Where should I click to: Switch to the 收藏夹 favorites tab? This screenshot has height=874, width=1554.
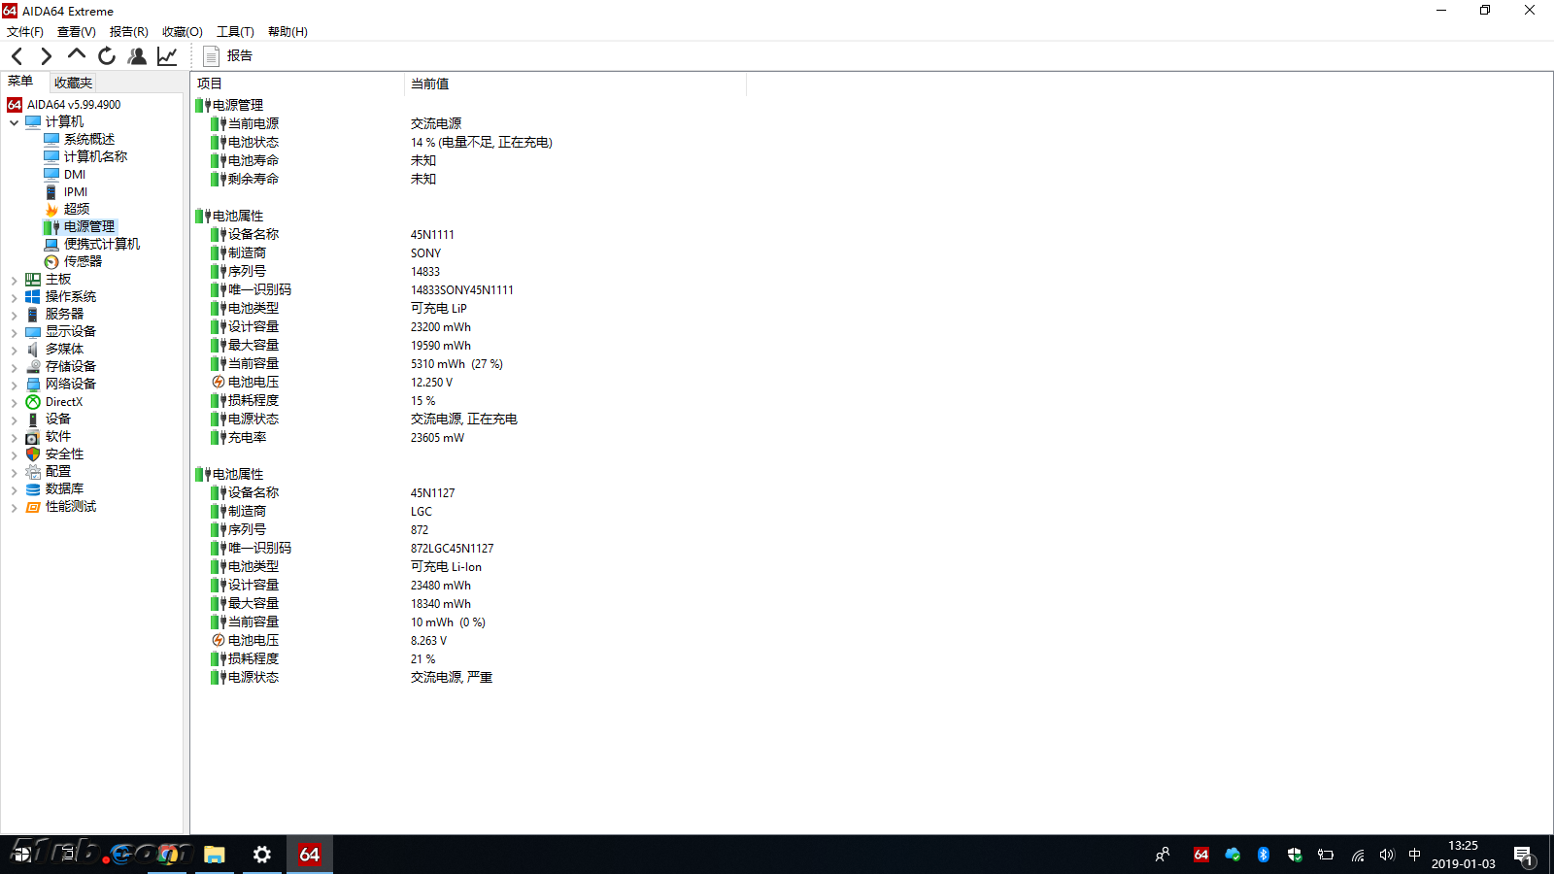click(72, 82)
